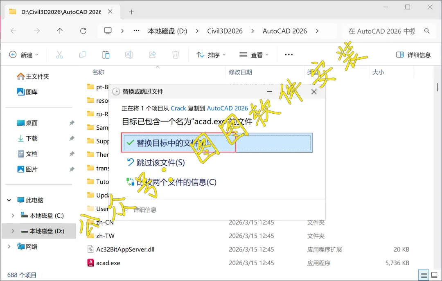Expand chevron after AutoCAD 2026 in address bar
Viewport: 442px width, 281px height.
pos(318,31)
